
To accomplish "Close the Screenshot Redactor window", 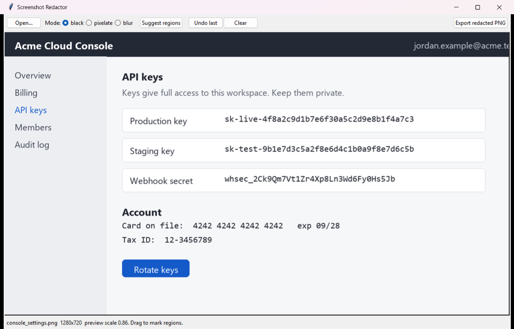I will pos(499,7).
